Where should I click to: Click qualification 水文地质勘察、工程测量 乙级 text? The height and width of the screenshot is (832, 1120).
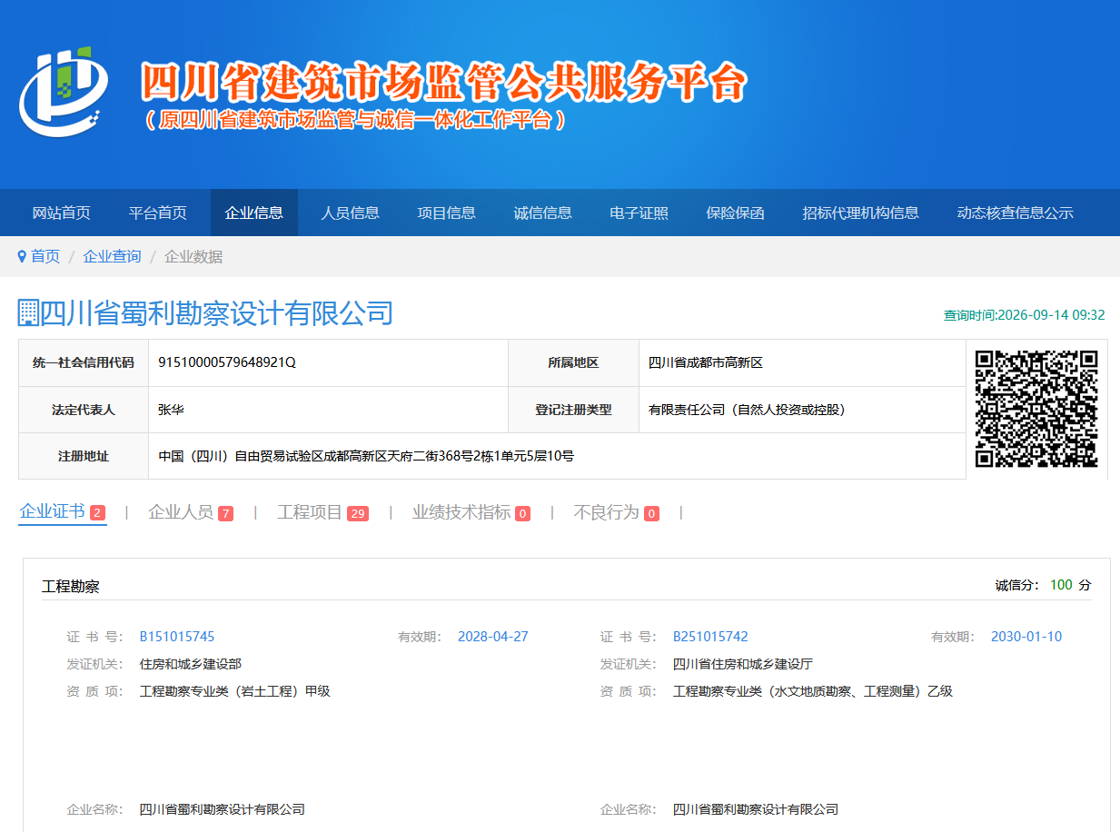(813, 691)
